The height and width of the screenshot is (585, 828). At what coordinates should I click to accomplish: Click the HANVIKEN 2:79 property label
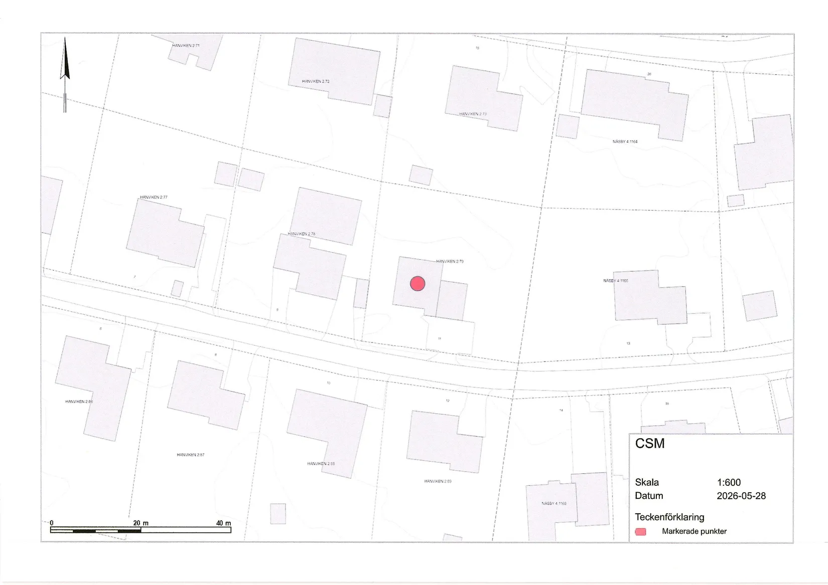point(450,262)
